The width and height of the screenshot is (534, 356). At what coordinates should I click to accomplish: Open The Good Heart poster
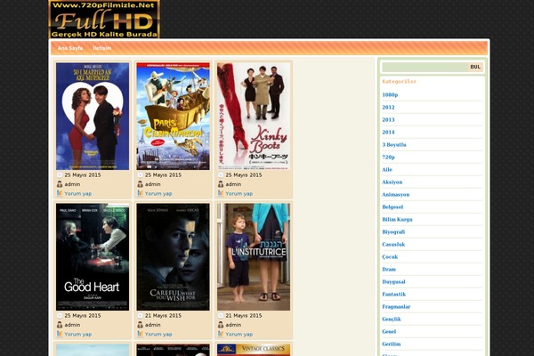(93, 257)
